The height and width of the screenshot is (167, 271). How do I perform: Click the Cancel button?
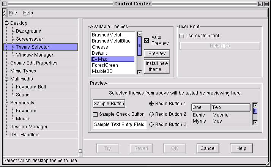tap(208, 148)
